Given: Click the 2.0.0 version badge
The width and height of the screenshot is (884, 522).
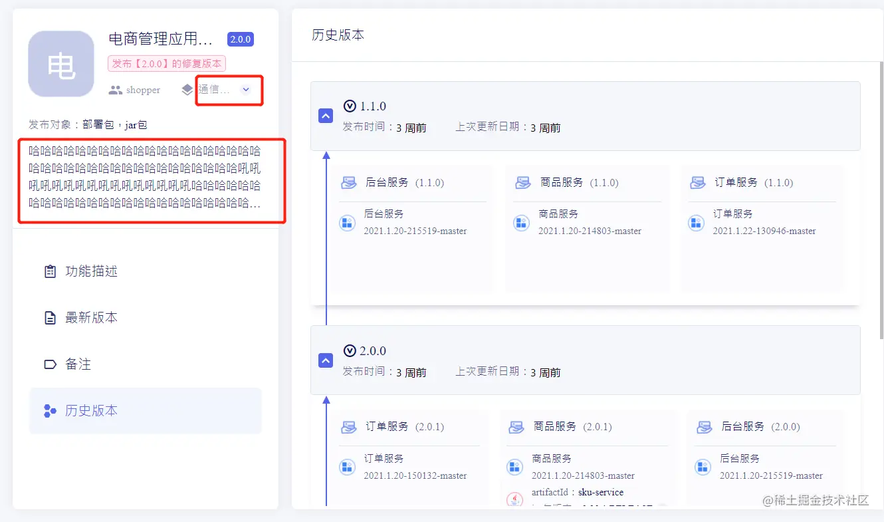Looking at the screenshot, I should tap(240, 39).
